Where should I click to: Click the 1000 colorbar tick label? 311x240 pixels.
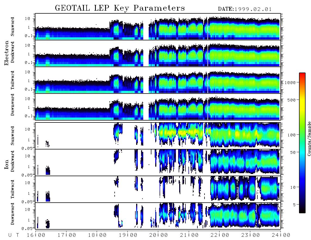290,82
